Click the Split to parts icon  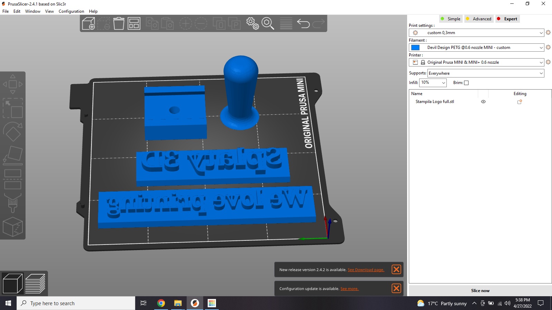click(x=234, y=23)
